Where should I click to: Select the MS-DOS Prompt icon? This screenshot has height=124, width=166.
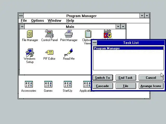pyautogui.click(x=108, y=34)
